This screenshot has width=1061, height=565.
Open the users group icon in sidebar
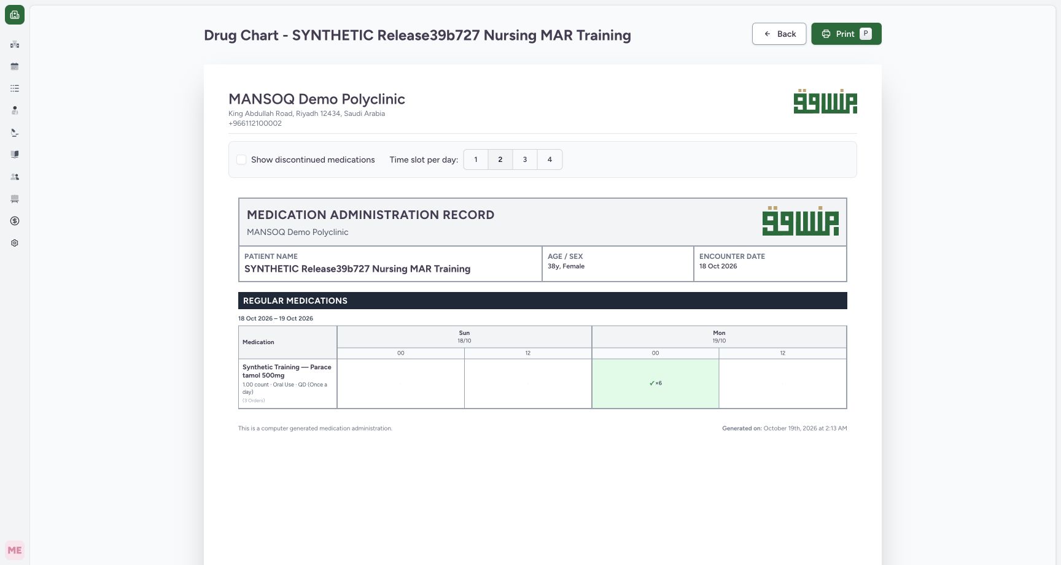click(x=15, y=177)
